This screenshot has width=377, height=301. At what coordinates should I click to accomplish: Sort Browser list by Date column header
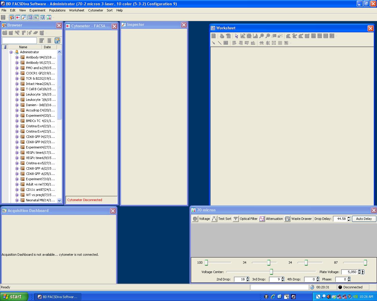click(49, 47)
